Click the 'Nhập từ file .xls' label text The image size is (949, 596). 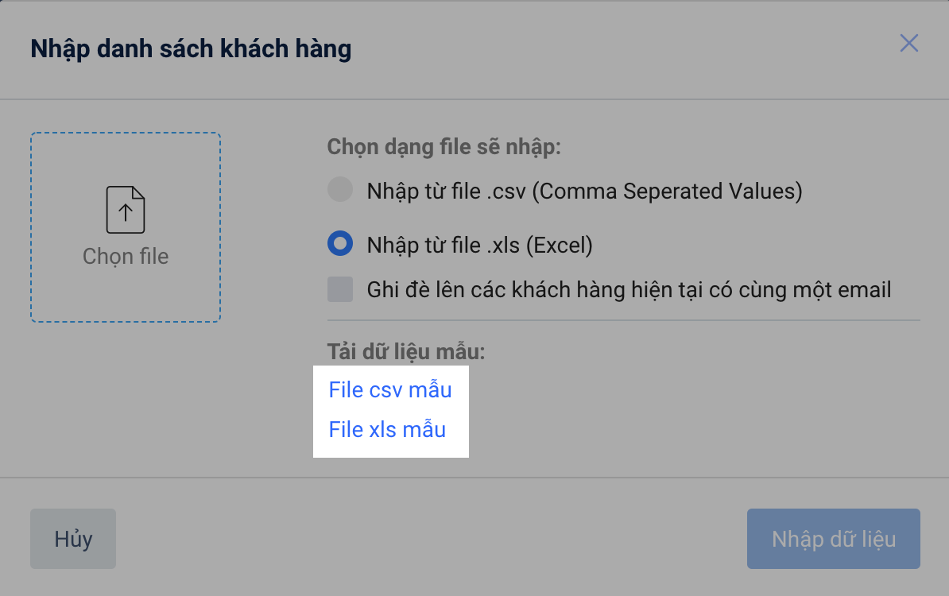[x=442, y=245]
